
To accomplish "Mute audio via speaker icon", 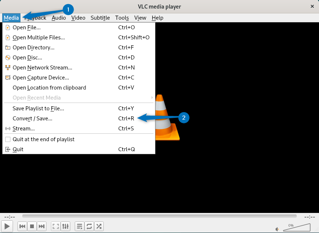I will click(x=277, y=229).
